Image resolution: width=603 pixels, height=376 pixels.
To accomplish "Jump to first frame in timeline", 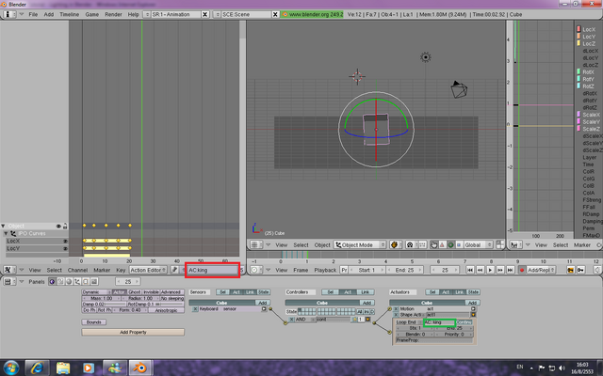I will pyautogui.click(x=470, y=270).
